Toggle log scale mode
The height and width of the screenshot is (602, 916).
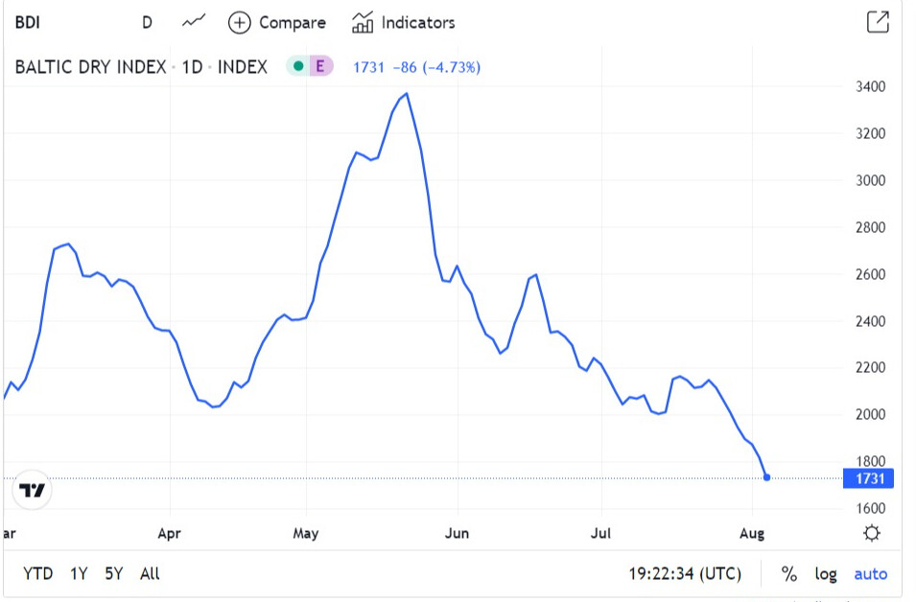click(825, 574)
